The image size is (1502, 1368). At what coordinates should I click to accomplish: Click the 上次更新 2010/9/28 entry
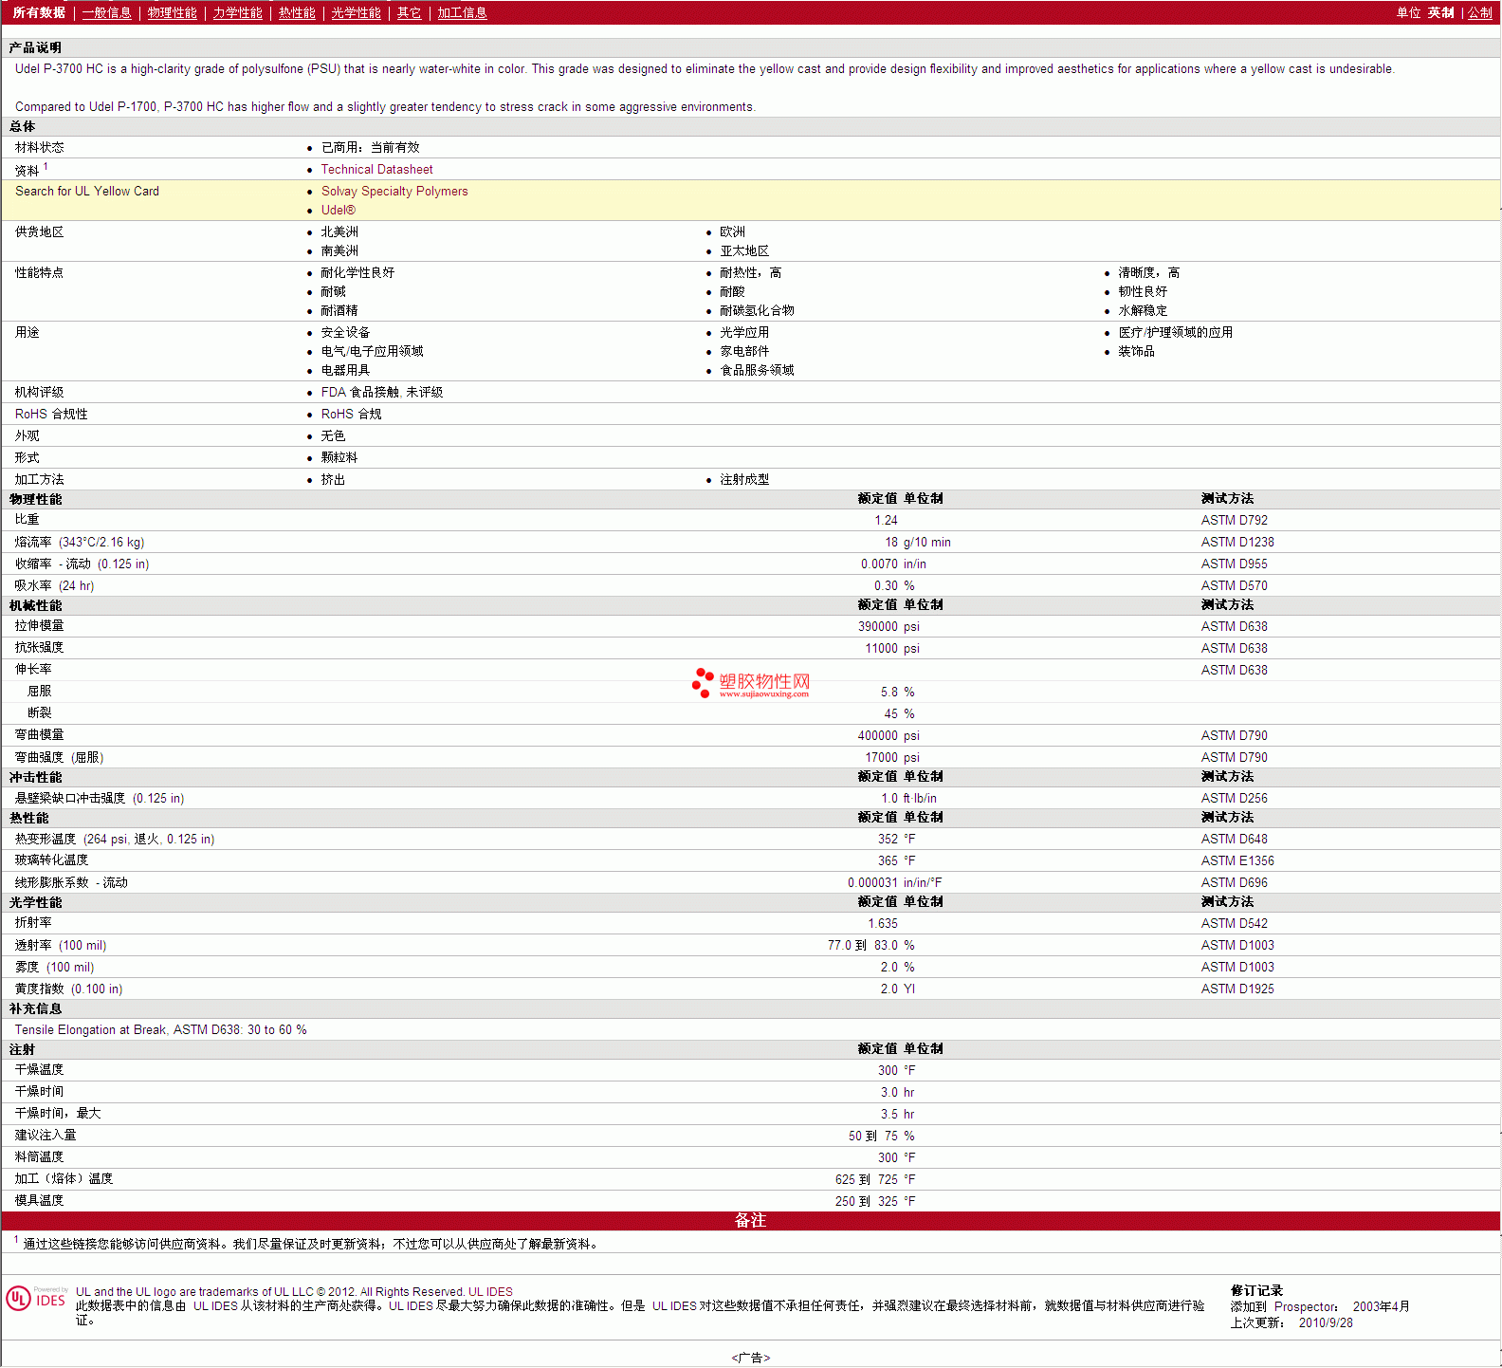tap(1291, 1322)
